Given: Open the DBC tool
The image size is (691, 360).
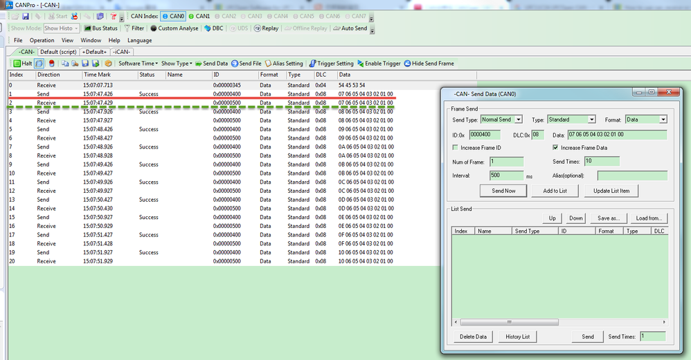Looking at the screenshot, I should point(214,28).
